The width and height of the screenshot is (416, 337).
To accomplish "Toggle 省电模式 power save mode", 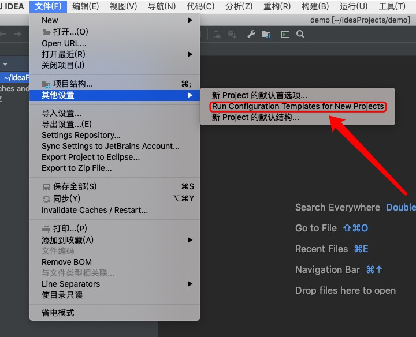I will click(x=114, y=313).
